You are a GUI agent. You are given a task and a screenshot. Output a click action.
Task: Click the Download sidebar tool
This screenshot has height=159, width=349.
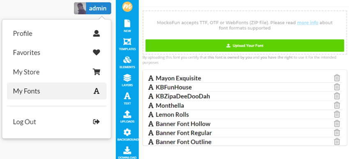[127, 153]
